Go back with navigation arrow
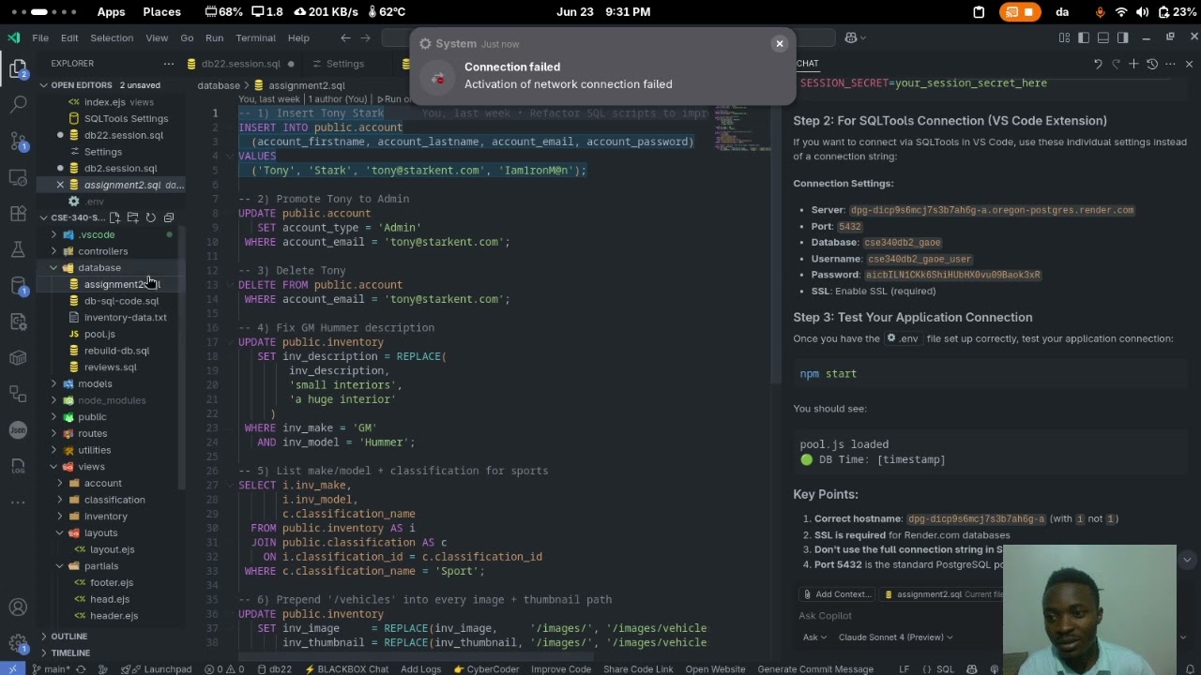The height and width of the screenshot is (675, 1201). [x=345, y=37]
